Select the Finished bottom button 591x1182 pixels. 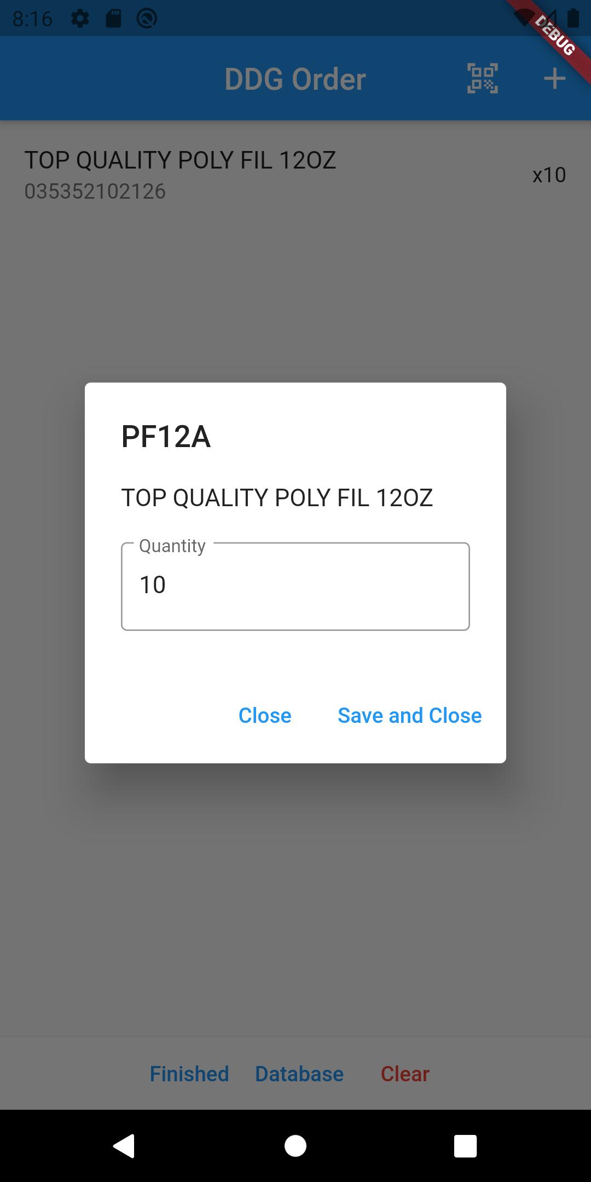tap(189, 1074)
